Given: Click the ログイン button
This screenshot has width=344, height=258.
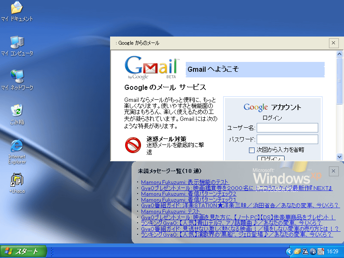Looking at the screenshot, I should pos(271,158).
